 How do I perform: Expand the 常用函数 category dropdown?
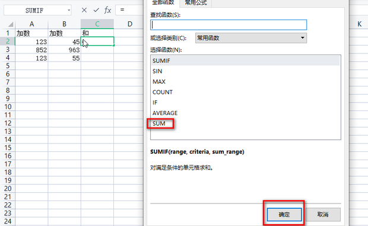(x=251, y=38)
